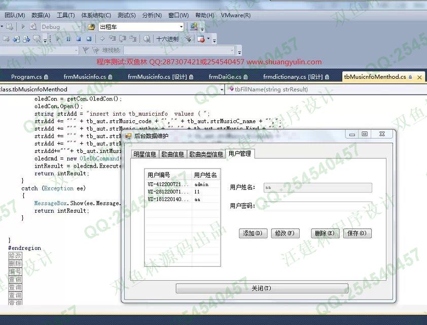Click the 保存(O) button

point(358,233)
